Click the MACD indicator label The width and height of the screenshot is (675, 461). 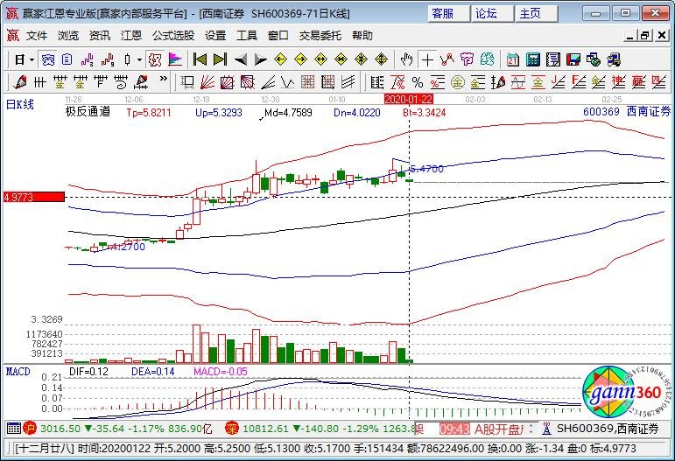pyautogui.click(x=18, y=372)
